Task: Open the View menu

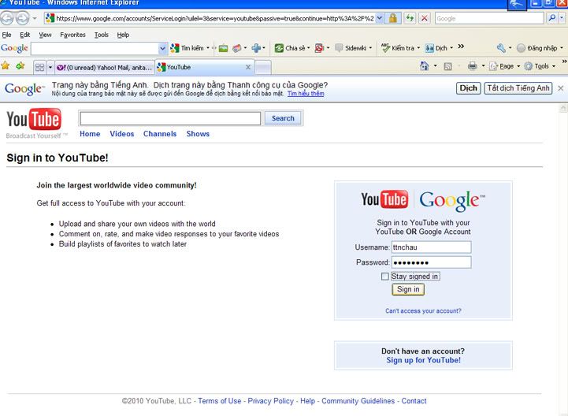Action: point(45,35)
